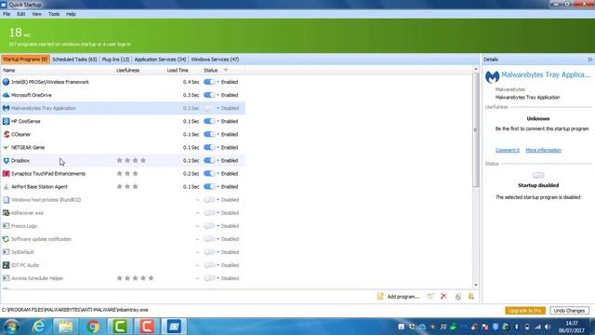Click the red X delete icon in bottom toolbar
595x335 pixels.
[443, 296]
